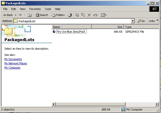
Task: Open the My Computer link
Action: (12, 68)
